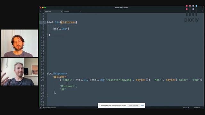Hide the screen sharing notice

coord(142,105)
